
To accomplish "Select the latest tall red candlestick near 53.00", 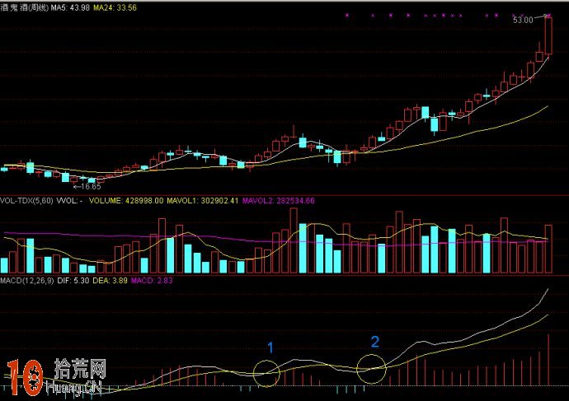I will (548, 36).
